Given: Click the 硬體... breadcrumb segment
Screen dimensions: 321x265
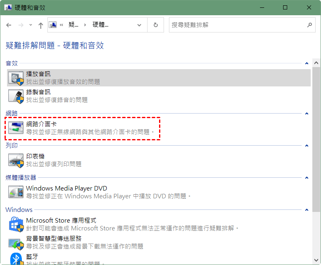Looking at the screenshot, I should (100, 25).
